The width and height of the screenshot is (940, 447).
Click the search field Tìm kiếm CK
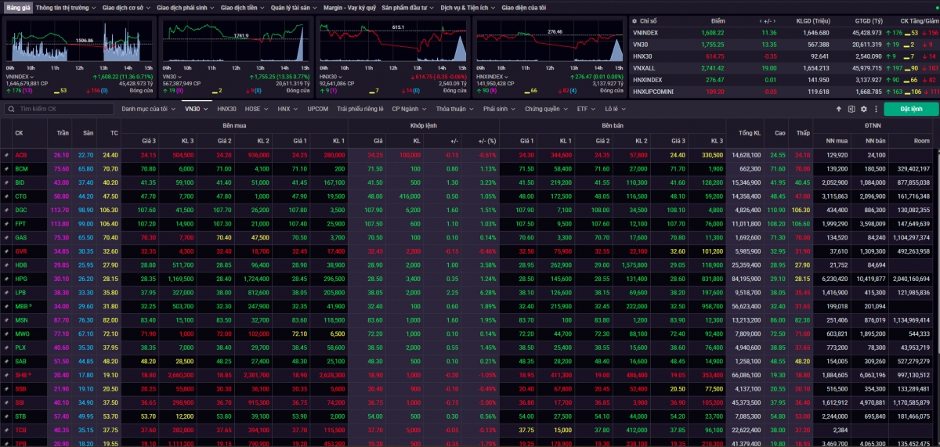coord(60,109)
